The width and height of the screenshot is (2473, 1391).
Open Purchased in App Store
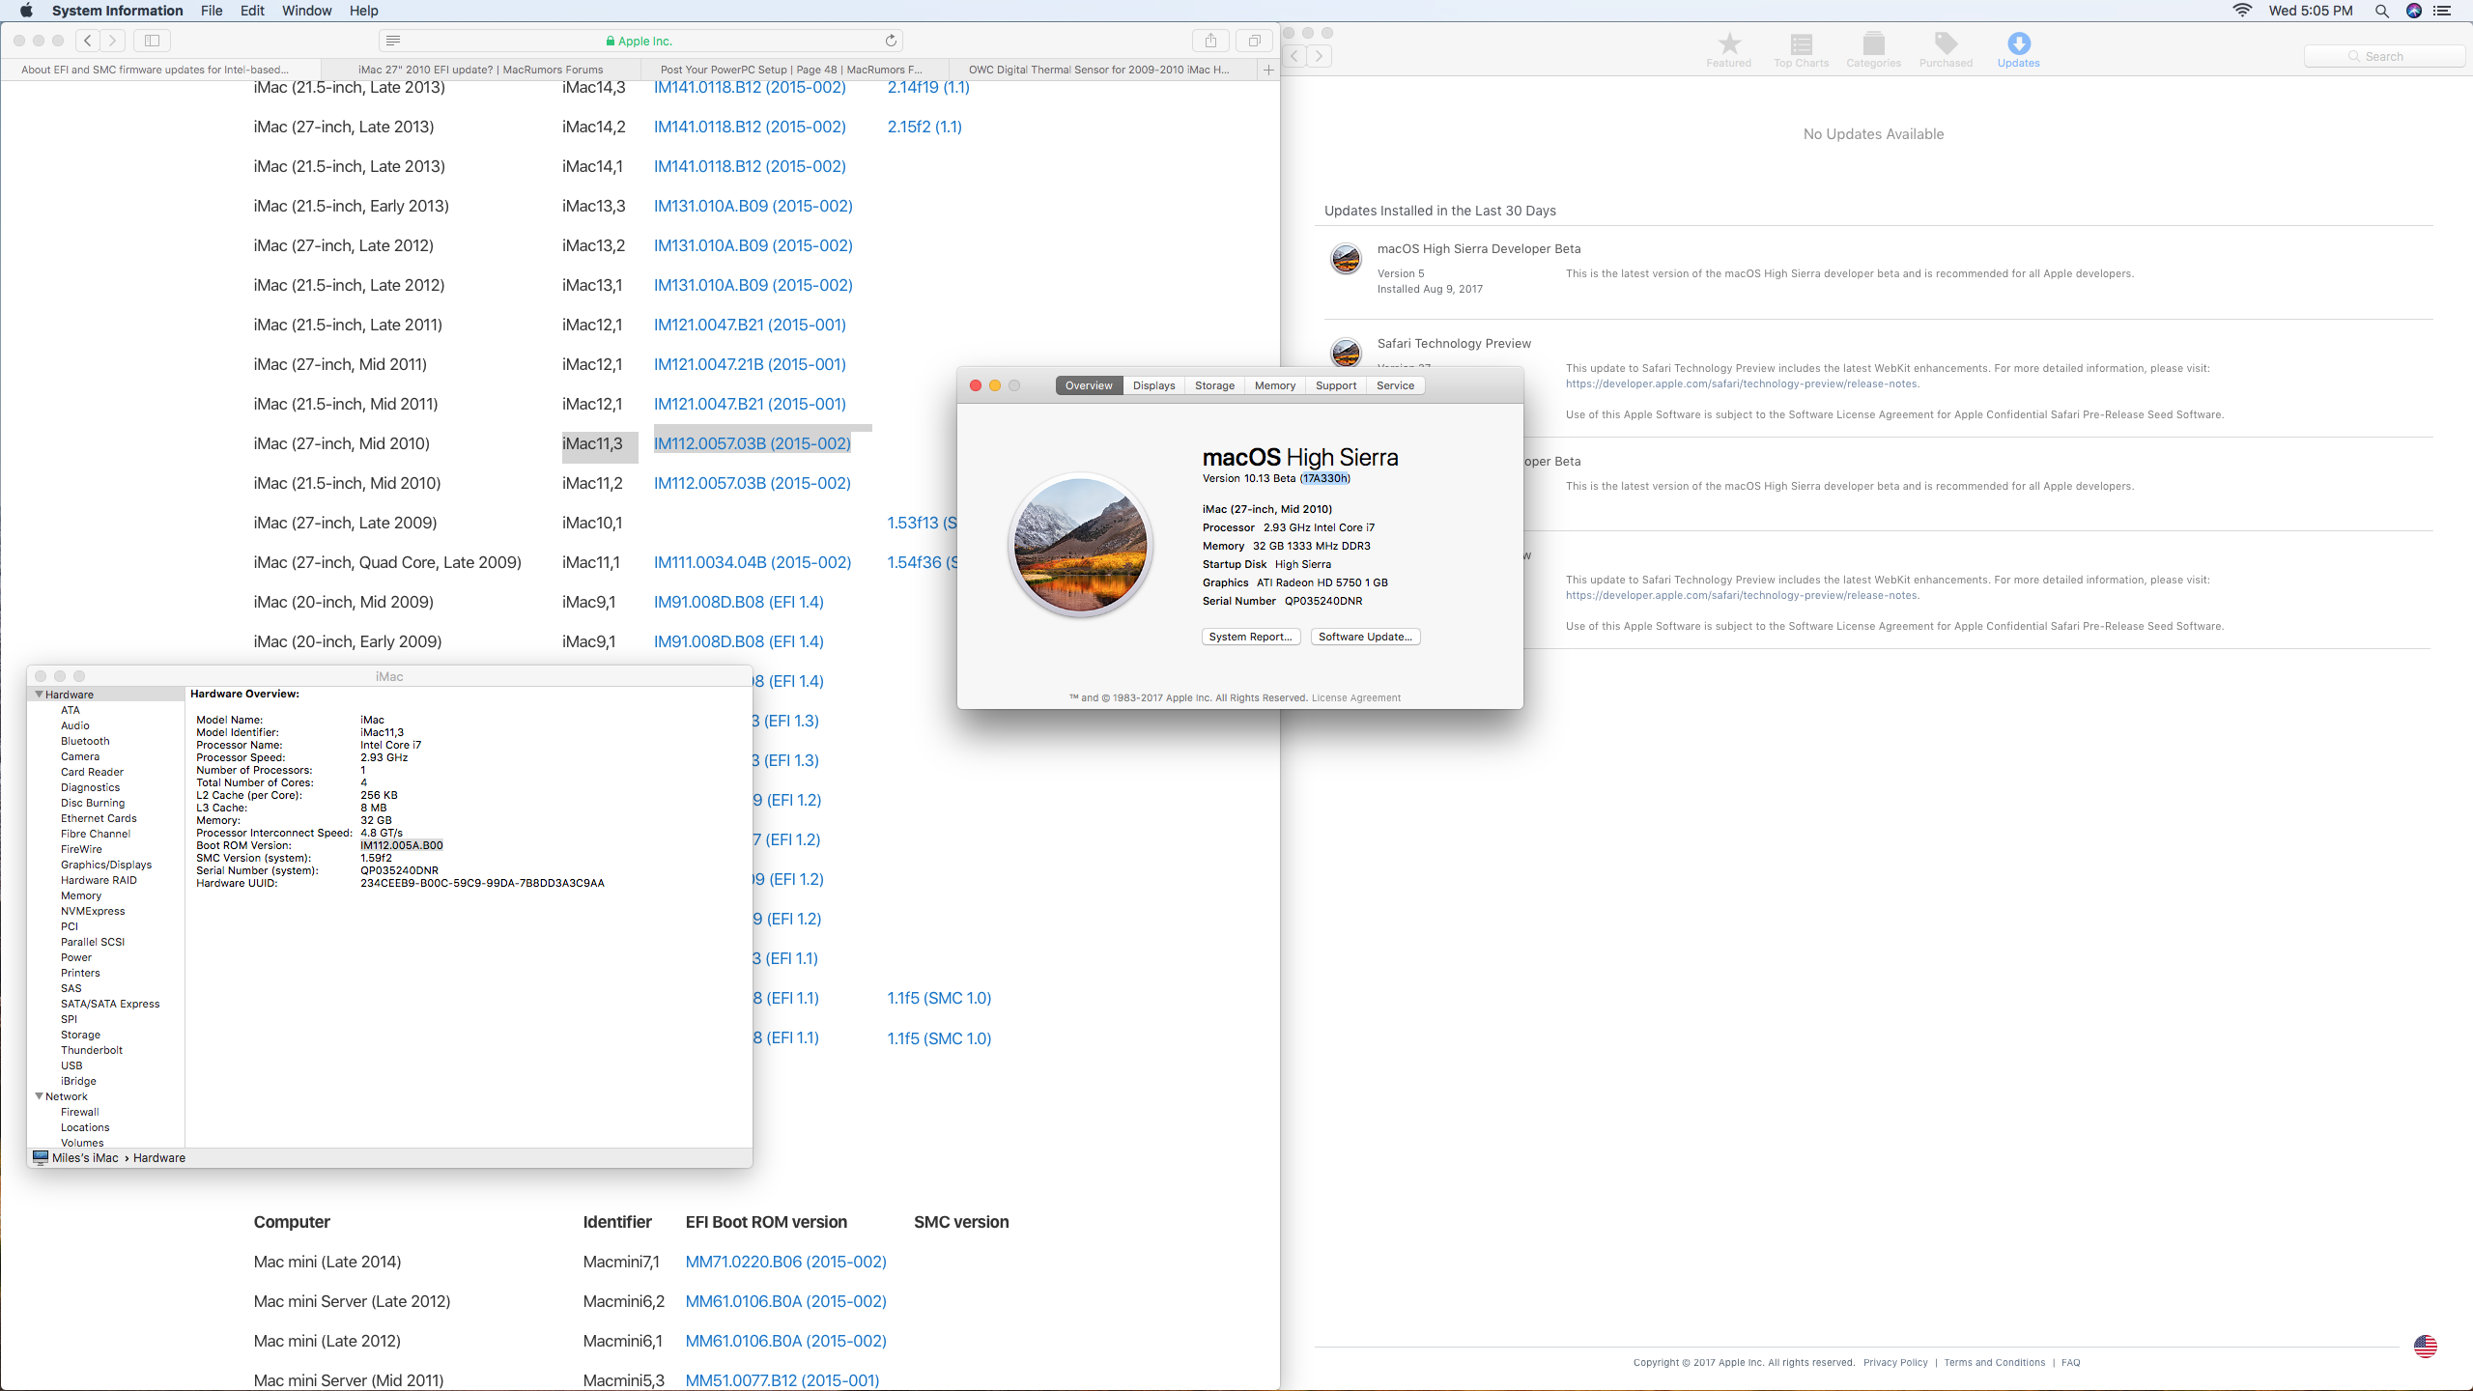pyautogui.click(x=1946, y=50)
